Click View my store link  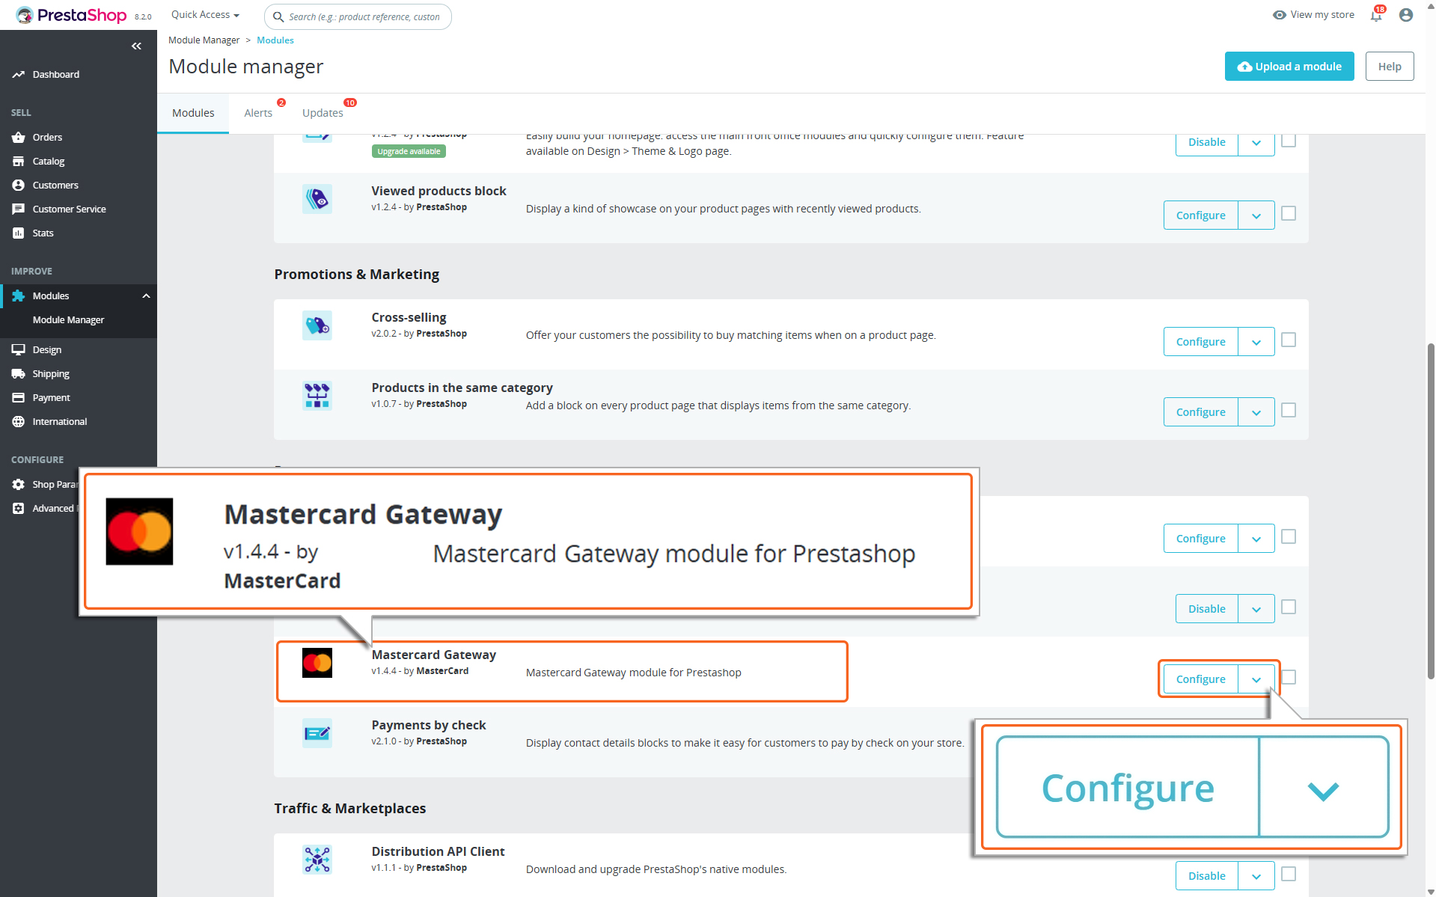click(x=1314, y=15)
